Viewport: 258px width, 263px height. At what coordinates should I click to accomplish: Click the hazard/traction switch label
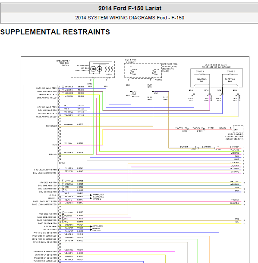pos(63,63)
